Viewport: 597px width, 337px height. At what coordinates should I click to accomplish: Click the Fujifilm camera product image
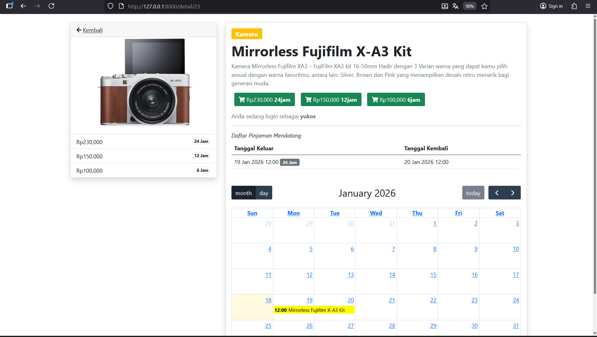click(x=145, y=82)
